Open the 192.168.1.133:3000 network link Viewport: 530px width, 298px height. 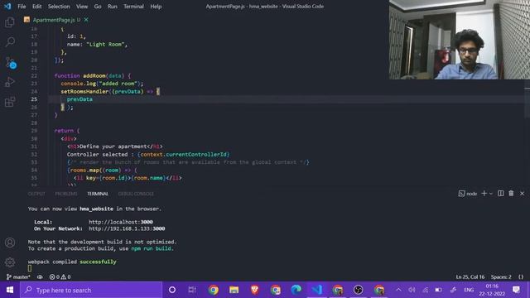point(127,228)
